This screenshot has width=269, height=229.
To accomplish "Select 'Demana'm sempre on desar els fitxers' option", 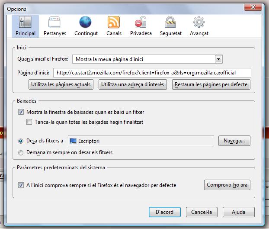I will coord(21,152).
